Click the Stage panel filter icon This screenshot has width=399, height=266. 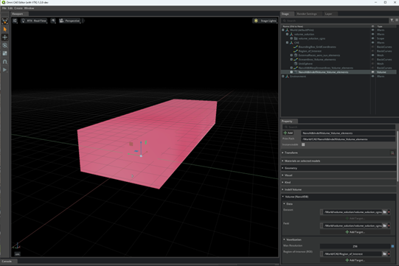coord(392,21)
